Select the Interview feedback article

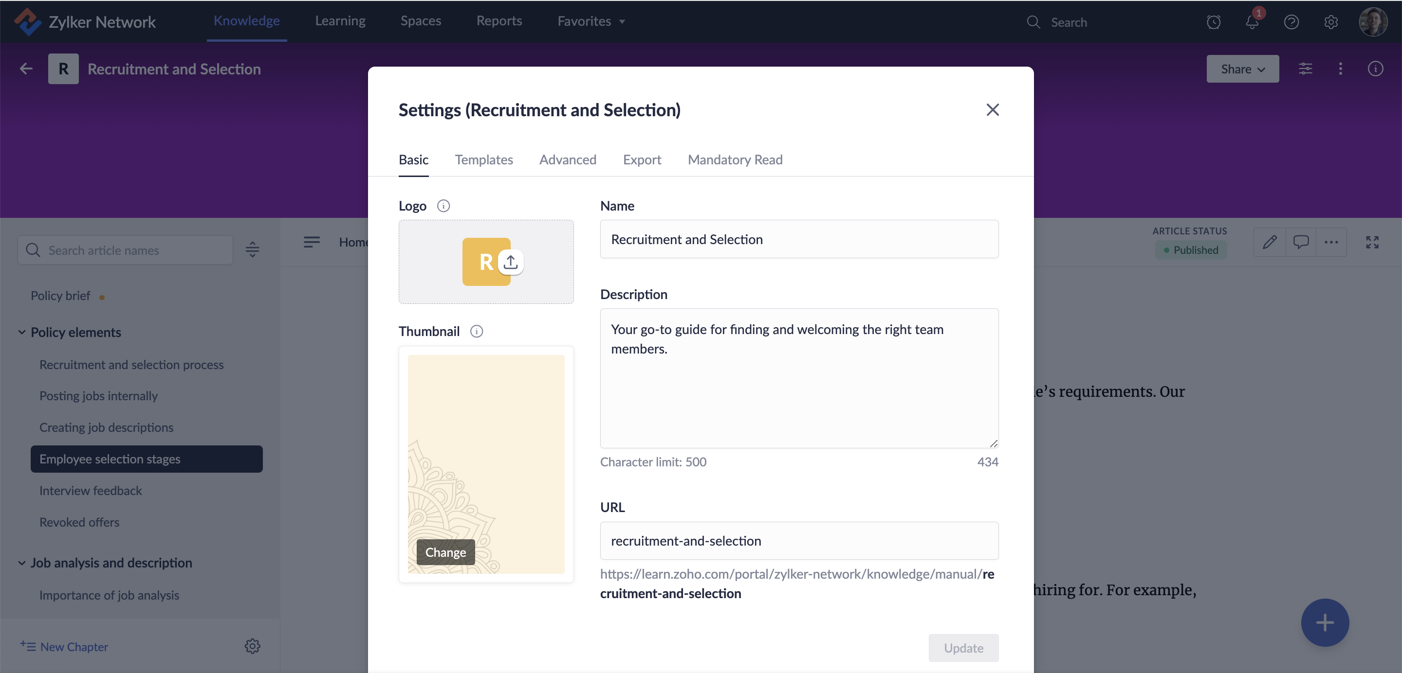[91, 490]
